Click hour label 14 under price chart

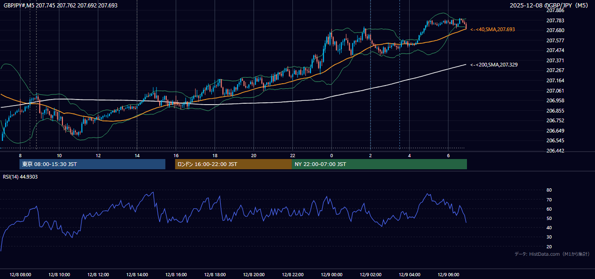(137, 155)
